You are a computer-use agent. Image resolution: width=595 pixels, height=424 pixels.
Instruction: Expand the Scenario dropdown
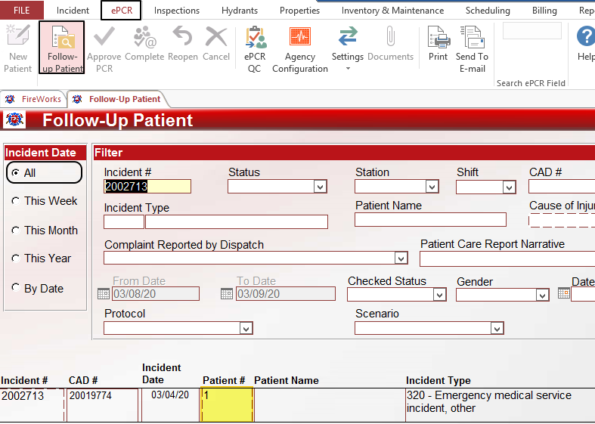click(x=497, y=328)
